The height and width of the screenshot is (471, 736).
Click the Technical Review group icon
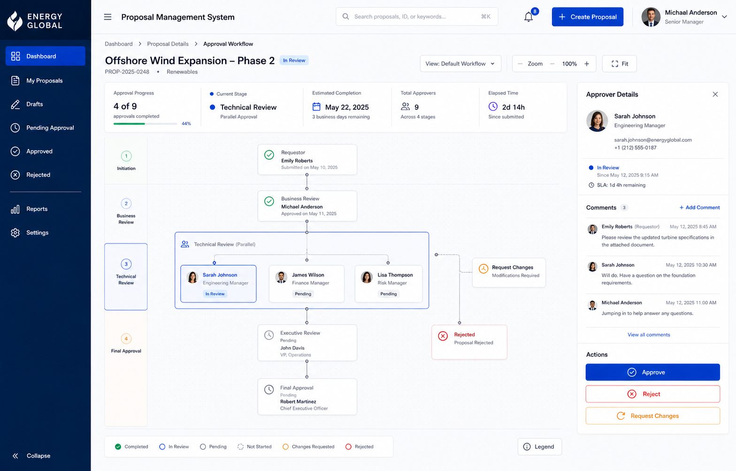pyautogui.click(x=185, y=244)
